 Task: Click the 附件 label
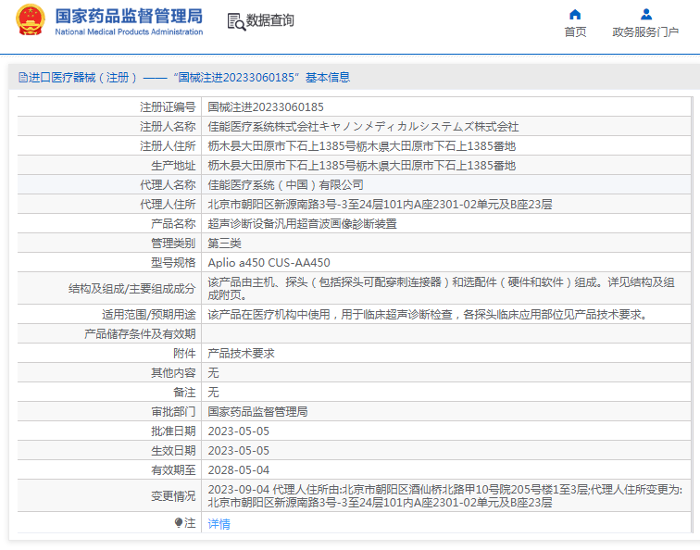pyautogui.click(x=184, y=354)
